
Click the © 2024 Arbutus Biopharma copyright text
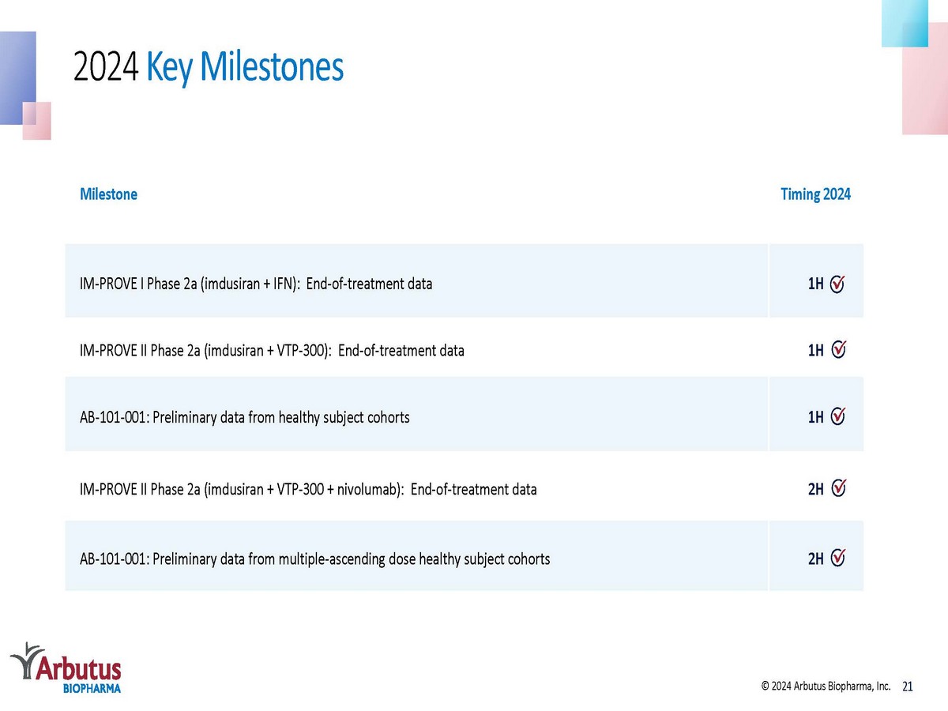[x=826, y=687]
